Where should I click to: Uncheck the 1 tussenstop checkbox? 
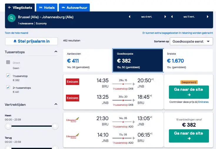pos(8,76)
